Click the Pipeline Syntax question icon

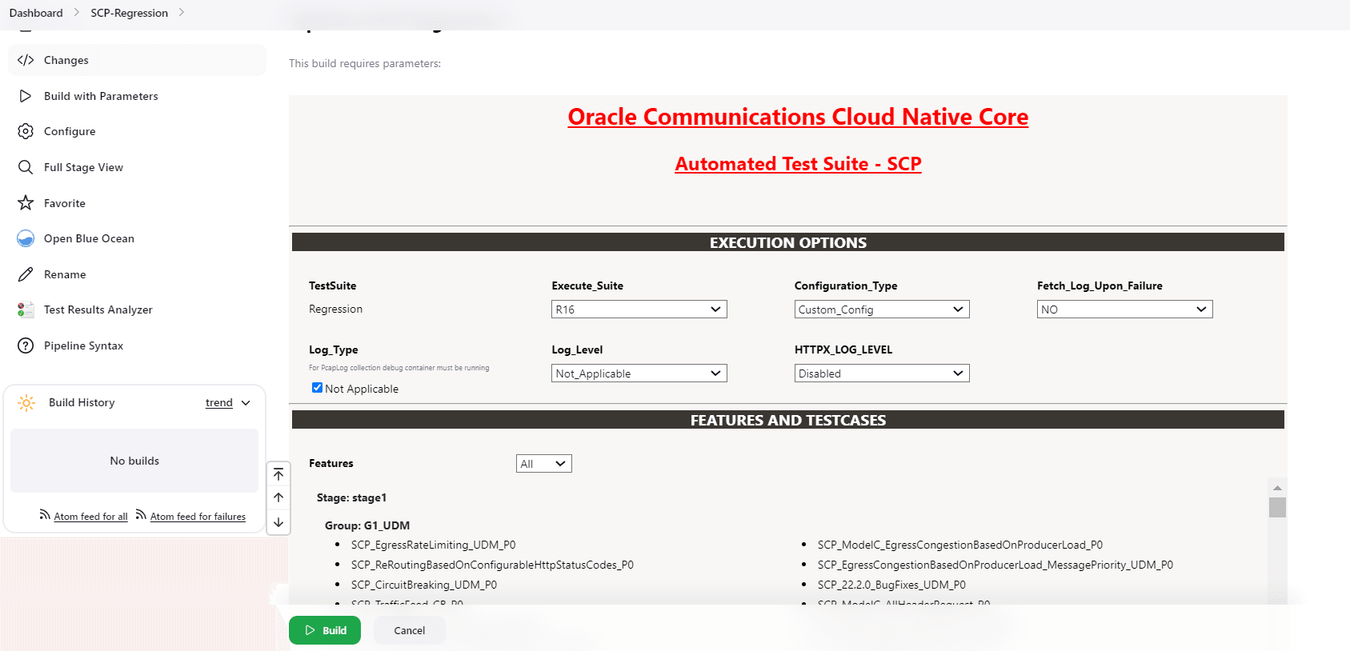click(26, 345)
